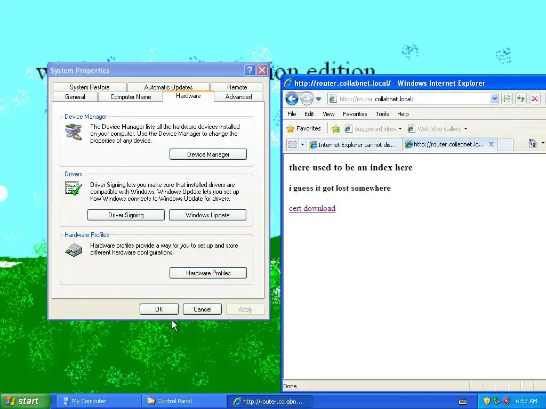Screen dimensions: 546x409
Task: Click the router.collabn... Internet Explorer taskbar button
Action: point(269,401)
